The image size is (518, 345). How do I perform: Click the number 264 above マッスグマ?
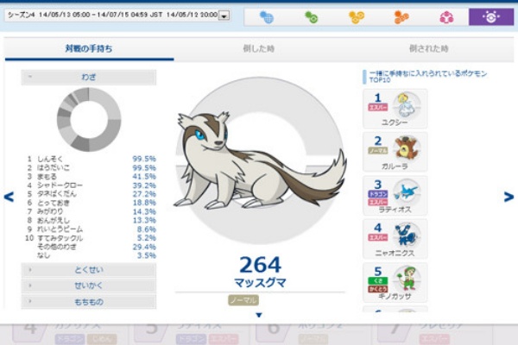click(x=260, y=265)
